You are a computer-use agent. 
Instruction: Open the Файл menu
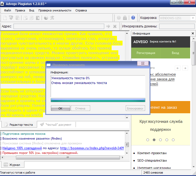click(x=7, y=10)
